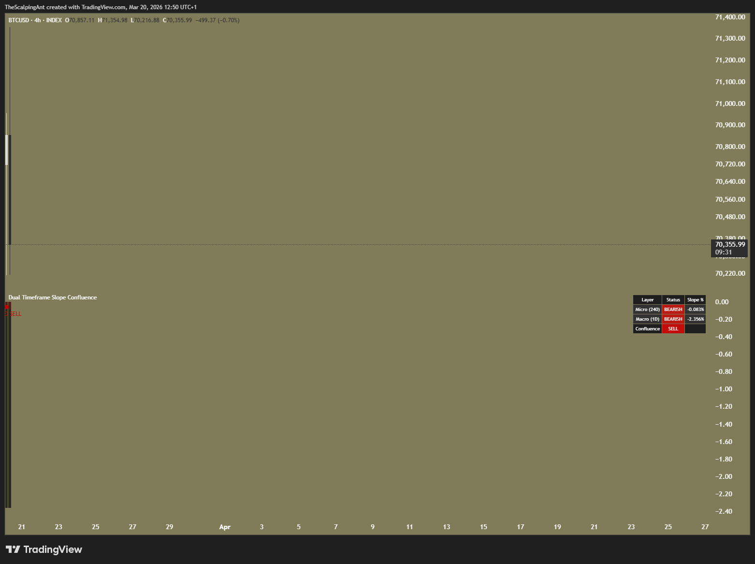
Task: Click the red SELL cell in Confluence row
Action: point(673,329)
